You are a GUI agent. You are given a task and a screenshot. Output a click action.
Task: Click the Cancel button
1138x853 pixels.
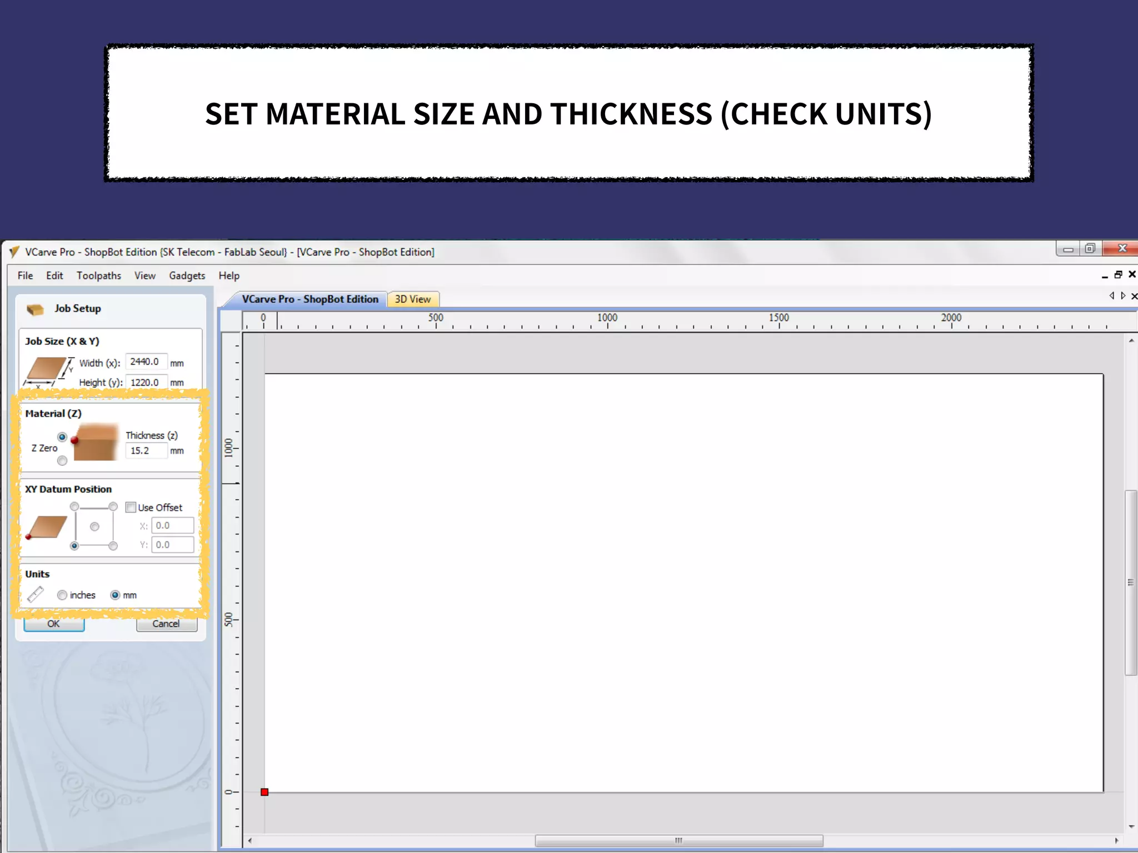(166, 624)
